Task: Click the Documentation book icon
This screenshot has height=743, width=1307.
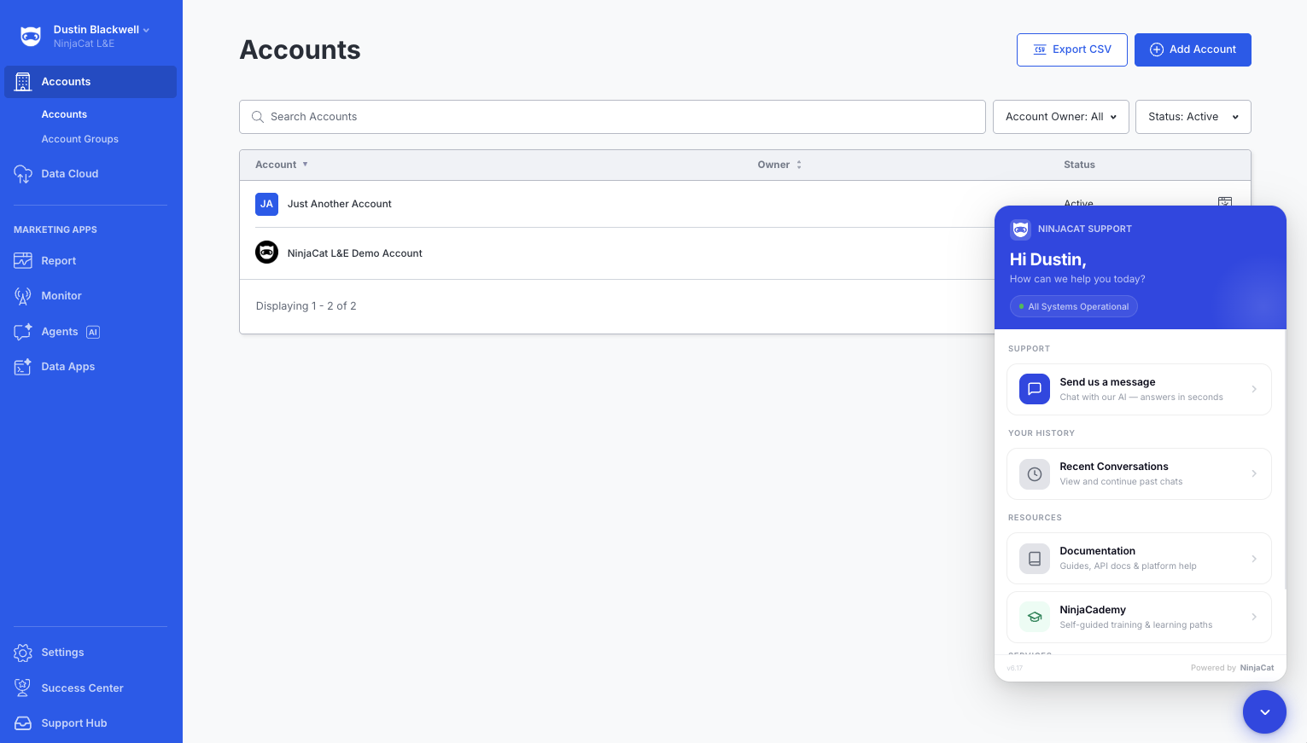Action: [1035, 558]
